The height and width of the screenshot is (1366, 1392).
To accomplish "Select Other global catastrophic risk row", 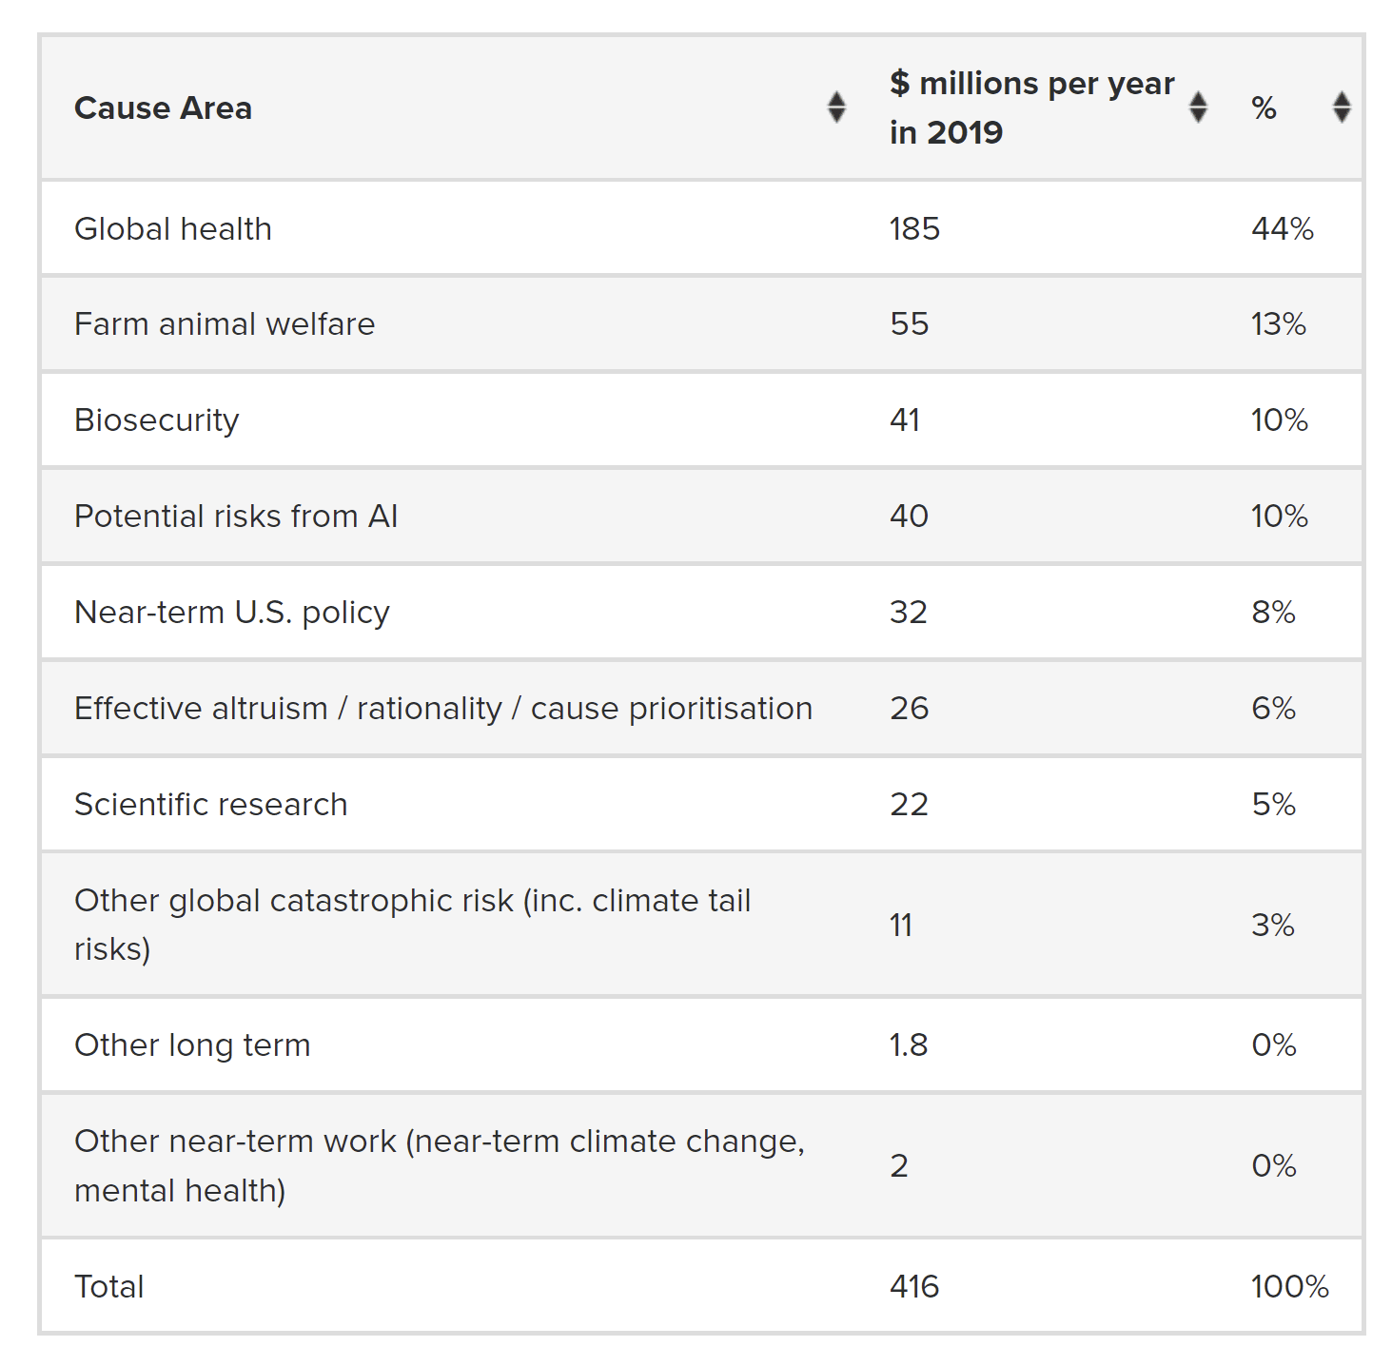I will coord(701,925).
